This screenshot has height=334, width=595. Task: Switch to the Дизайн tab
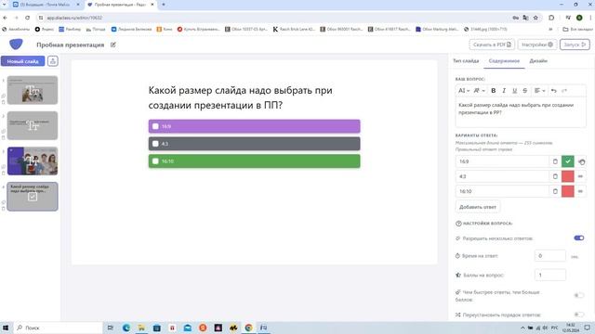(x=538, y=61)
